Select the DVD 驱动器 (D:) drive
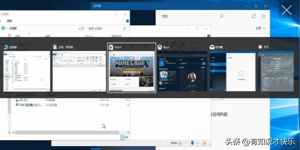The height and width of the screenshot is (150, 300). [29, 105]
